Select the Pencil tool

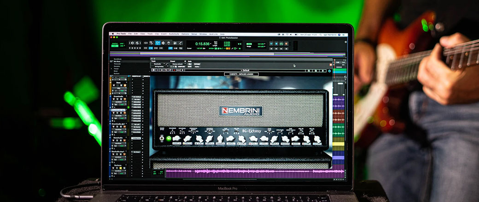[x=181, y=43]
